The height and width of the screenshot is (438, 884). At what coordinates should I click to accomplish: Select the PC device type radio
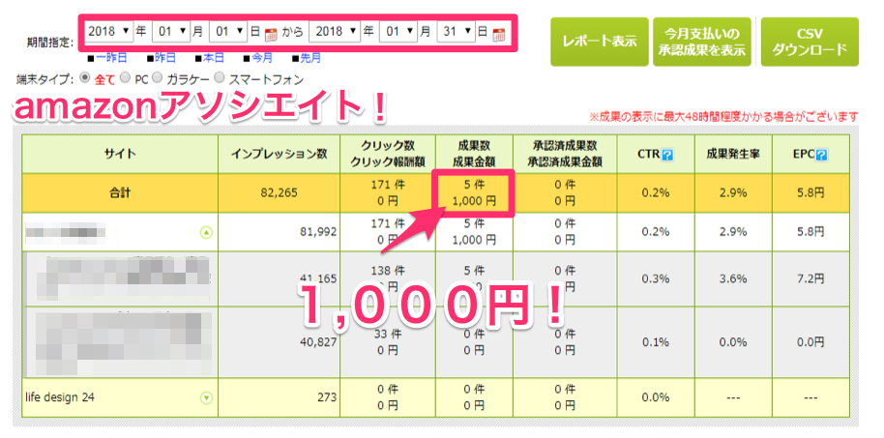point(125,78)
